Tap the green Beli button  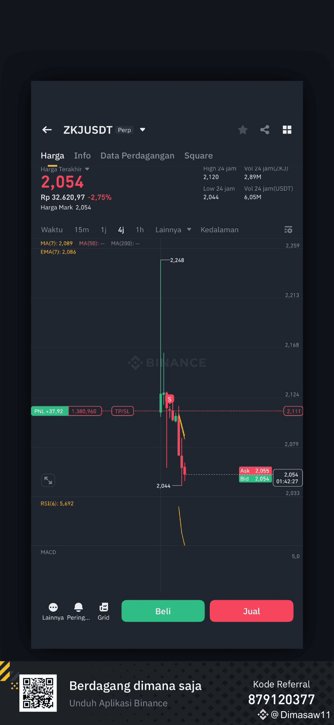163,611
